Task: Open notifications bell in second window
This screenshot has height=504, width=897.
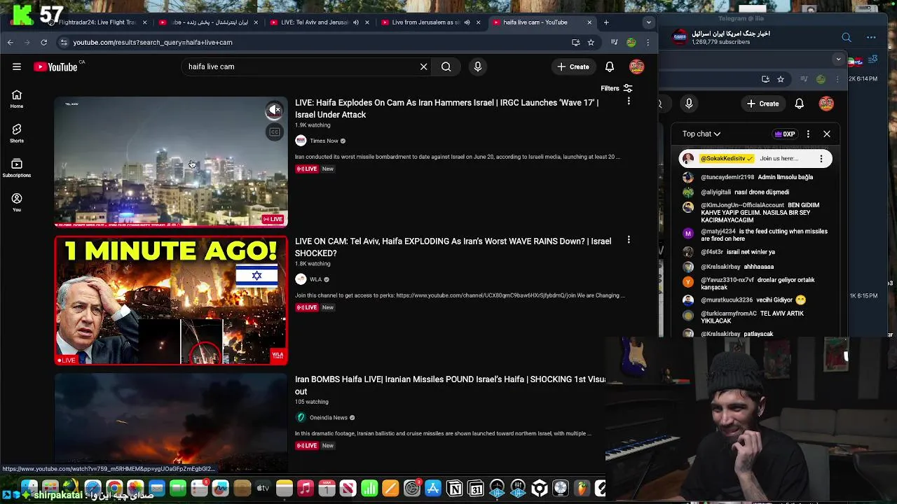Action: pyautogui.click(x=800, y=104)
